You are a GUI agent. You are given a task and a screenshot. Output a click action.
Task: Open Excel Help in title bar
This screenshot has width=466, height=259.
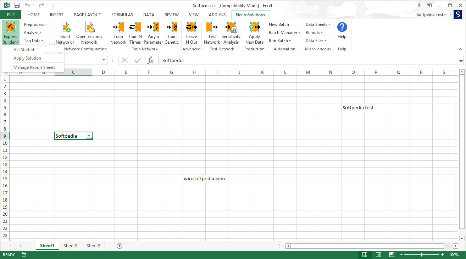pyautogui.click(x=419, y=5)
